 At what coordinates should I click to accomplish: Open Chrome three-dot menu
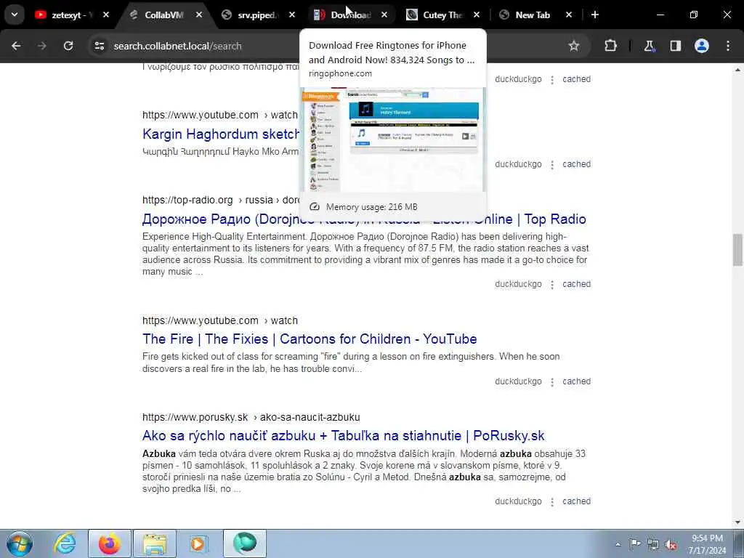728,46
